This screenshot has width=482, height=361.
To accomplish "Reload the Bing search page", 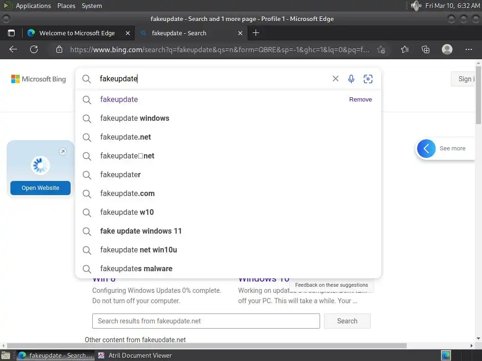I will pos(34,49).
